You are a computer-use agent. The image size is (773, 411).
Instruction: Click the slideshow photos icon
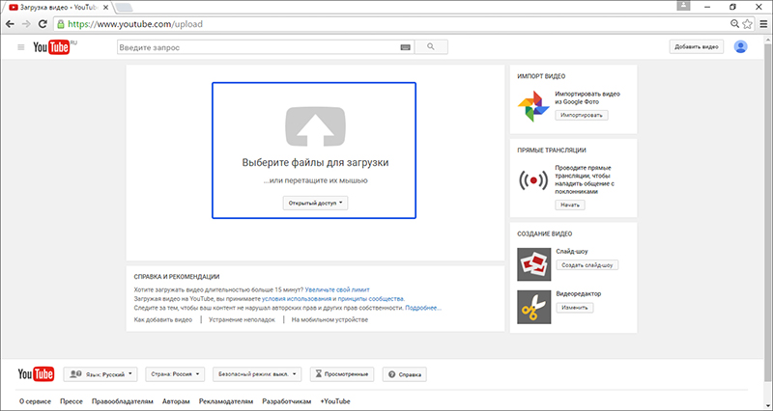tap(531, 262)
